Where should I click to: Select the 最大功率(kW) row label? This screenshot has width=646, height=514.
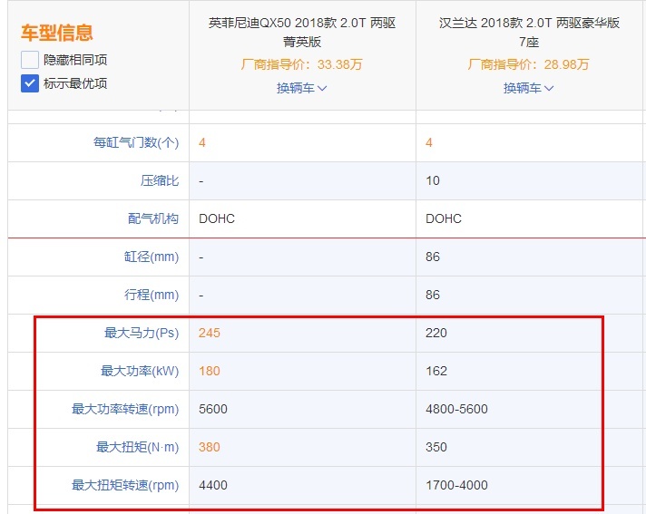(x=140, y=371)
